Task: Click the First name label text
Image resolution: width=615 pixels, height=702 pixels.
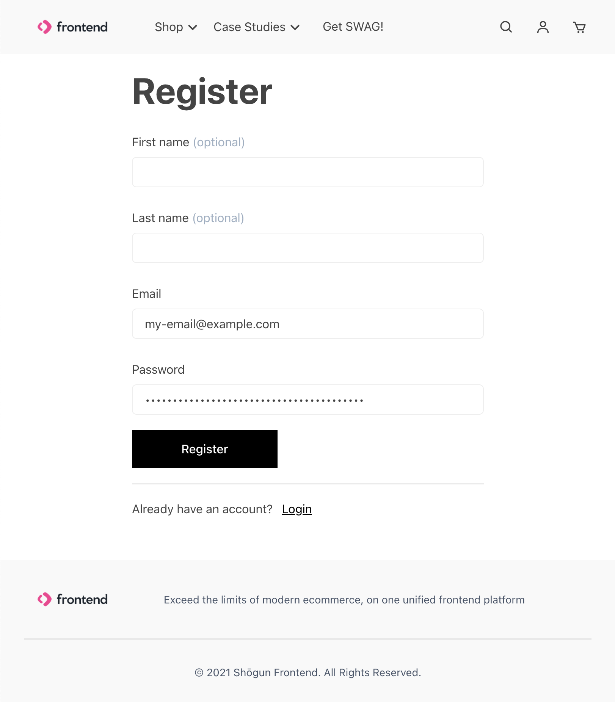Action: [160, 142]
